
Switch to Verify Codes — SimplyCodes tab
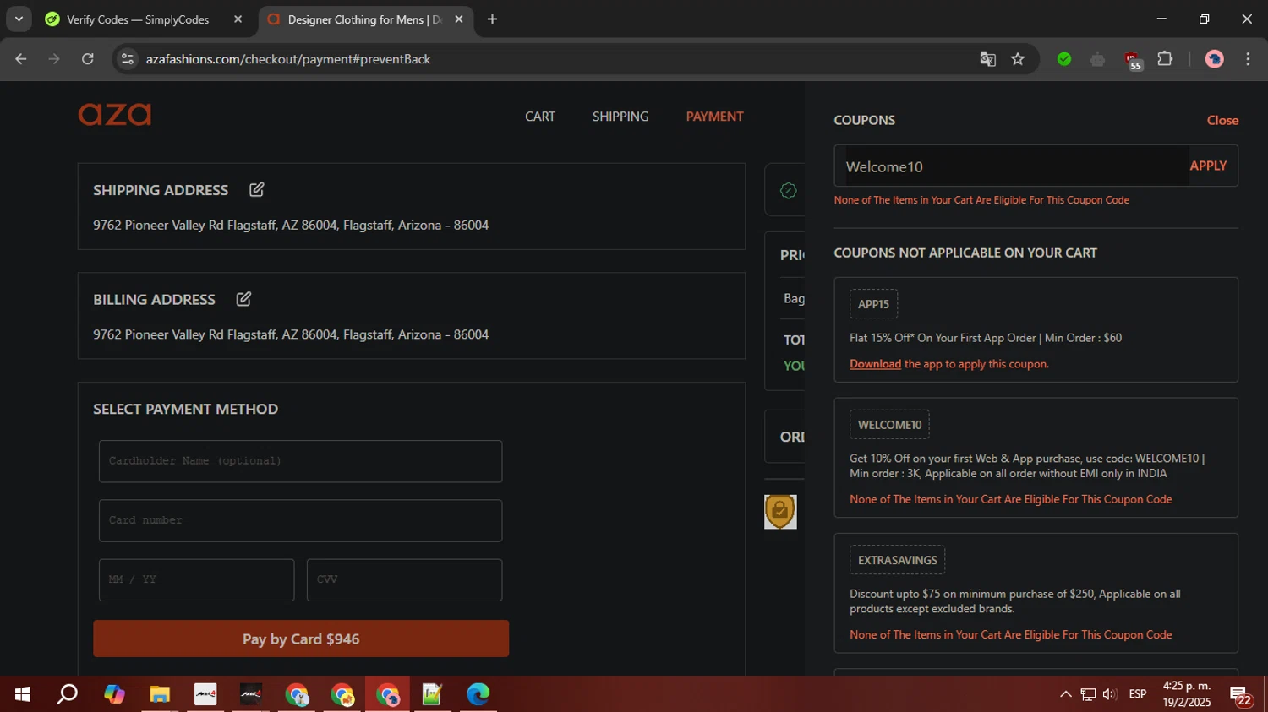pyautogui.click(x=138, y=19)
